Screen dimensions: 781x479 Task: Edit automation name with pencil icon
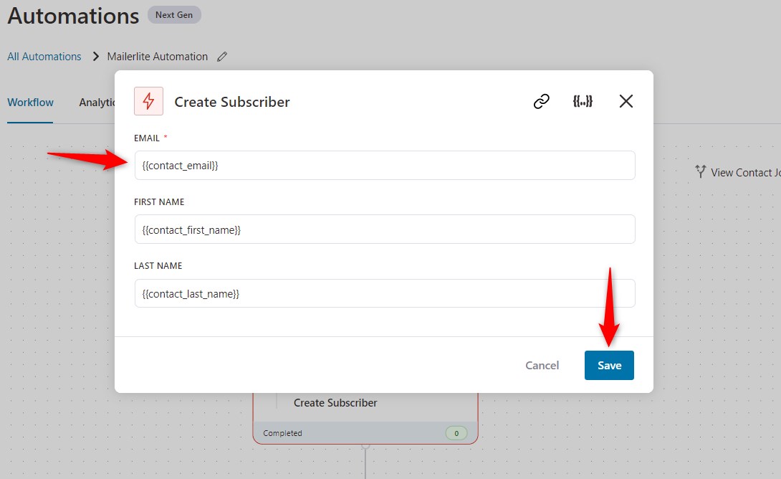click(x=222, y=57)
